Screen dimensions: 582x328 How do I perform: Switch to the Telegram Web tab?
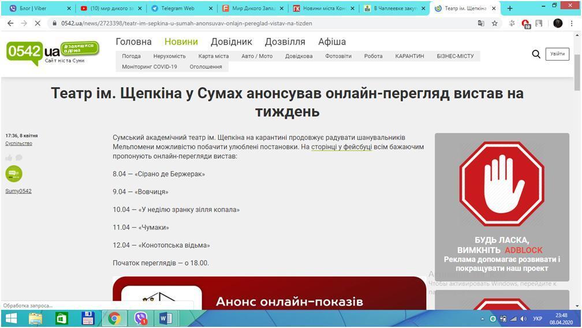pyautogui.click(x=182, y=8)
